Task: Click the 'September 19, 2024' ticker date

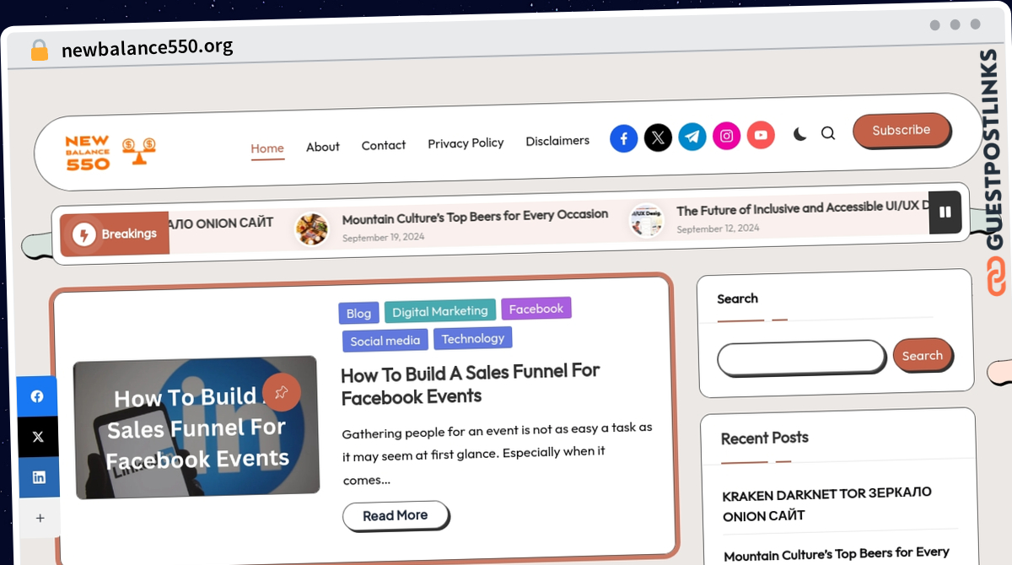Action: (x=384, y=238)
